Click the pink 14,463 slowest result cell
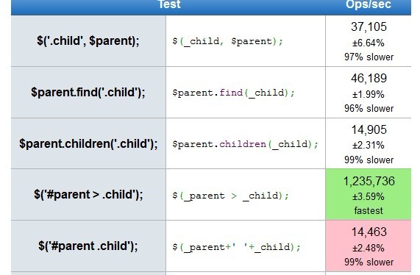420x275 pixels. click(x=369, y=246)
